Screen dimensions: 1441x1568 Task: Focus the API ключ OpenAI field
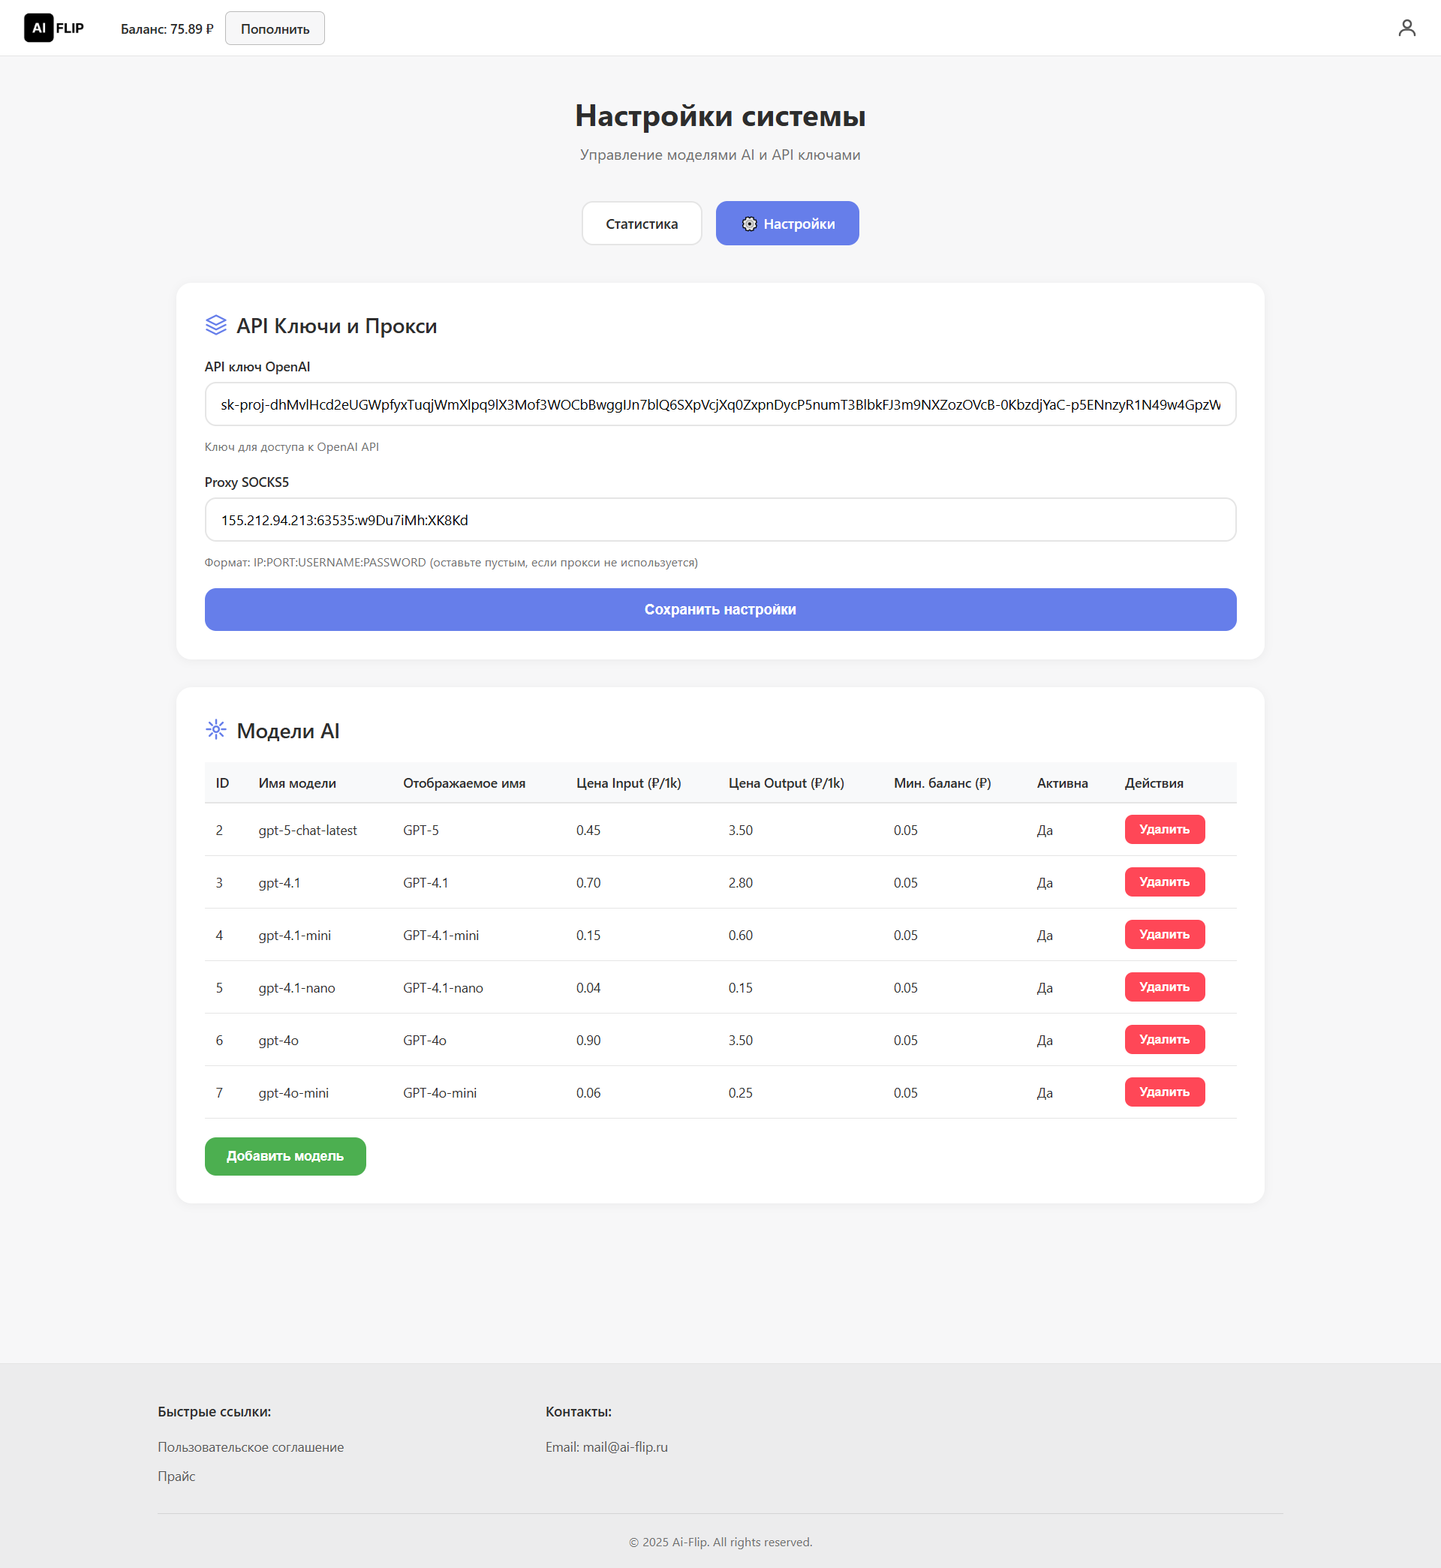[720, 404]
